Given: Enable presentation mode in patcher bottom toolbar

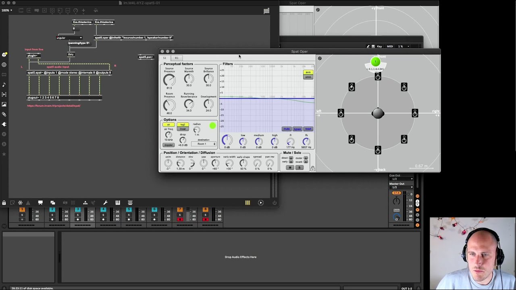Looking at the screenshot, I should pyautogui.click(x=40, y=203).
